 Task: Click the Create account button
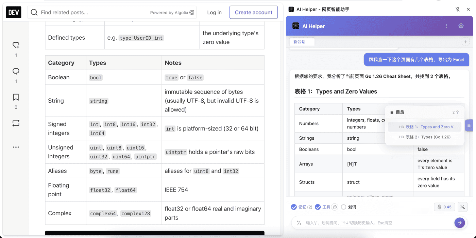[254, 12]
